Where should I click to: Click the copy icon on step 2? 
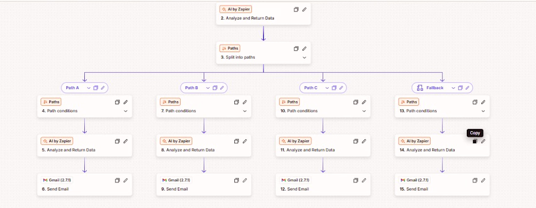(296, 9)
